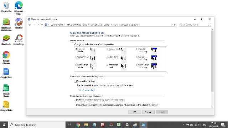This screenshot has height=128, width=228.
Task: Open the green spreadsheet taskbar icon
Action: click(x=119, y=125)
